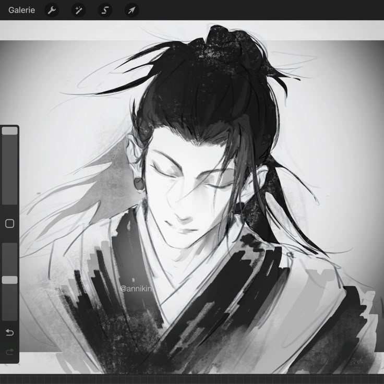Click the brush size slider handle
Viewport: 384px width, 384px height.
(x=9, y=131)
